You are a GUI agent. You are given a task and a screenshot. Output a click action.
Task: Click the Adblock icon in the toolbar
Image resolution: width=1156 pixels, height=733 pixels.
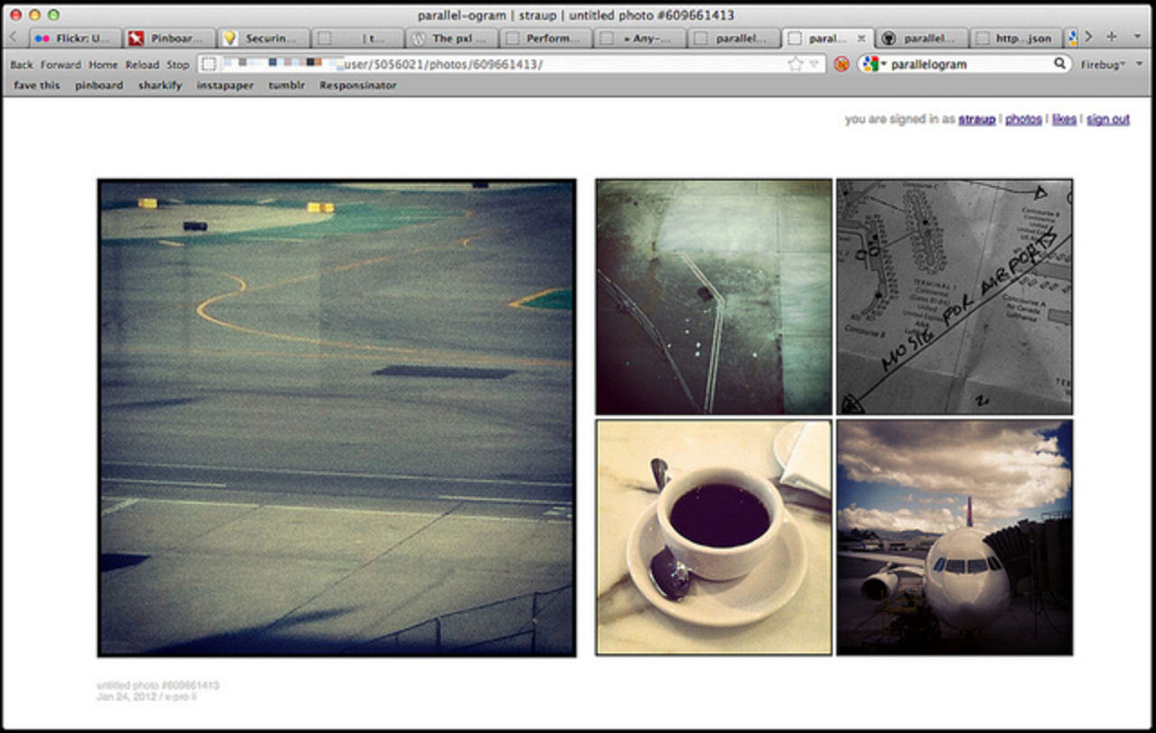coord(839,64)
